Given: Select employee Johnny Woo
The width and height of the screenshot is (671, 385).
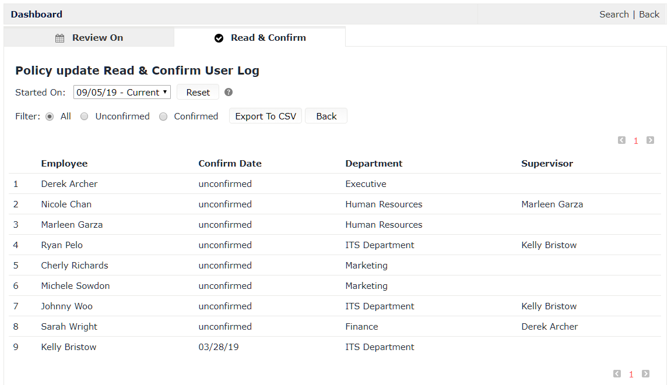Looking at the screenshot, I should [67, 306].
